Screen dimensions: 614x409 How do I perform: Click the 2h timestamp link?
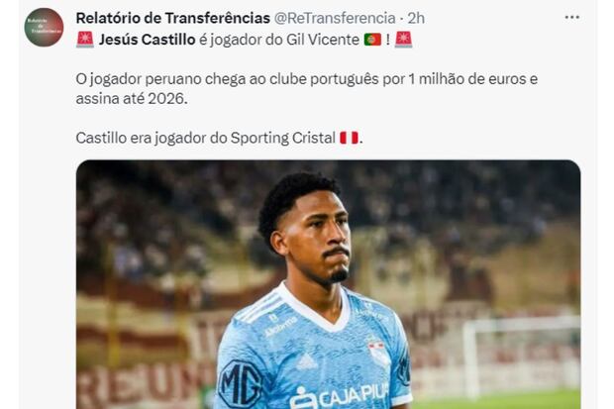tap(416, 18)
